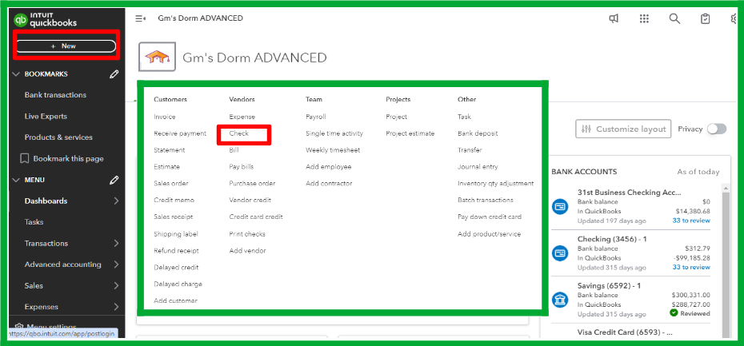This screenshot has height=346, width=744.
Task: Open the announcements megaphone icon
Action: 614,18
